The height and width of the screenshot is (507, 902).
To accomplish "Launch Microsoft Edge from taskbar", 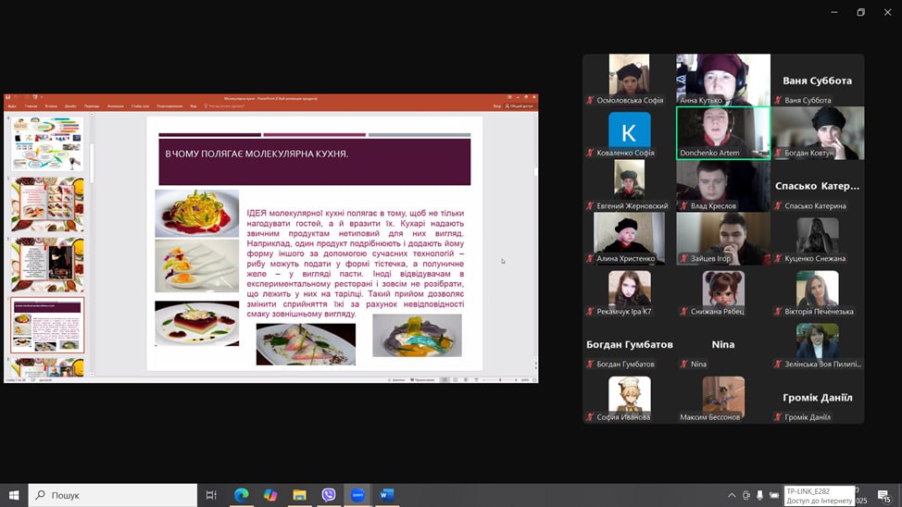I will (x=242, y=495).
